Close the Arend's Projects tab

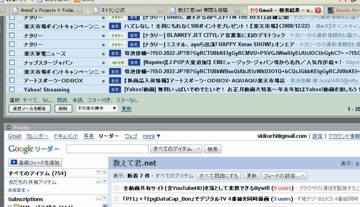tap(80, 10)
